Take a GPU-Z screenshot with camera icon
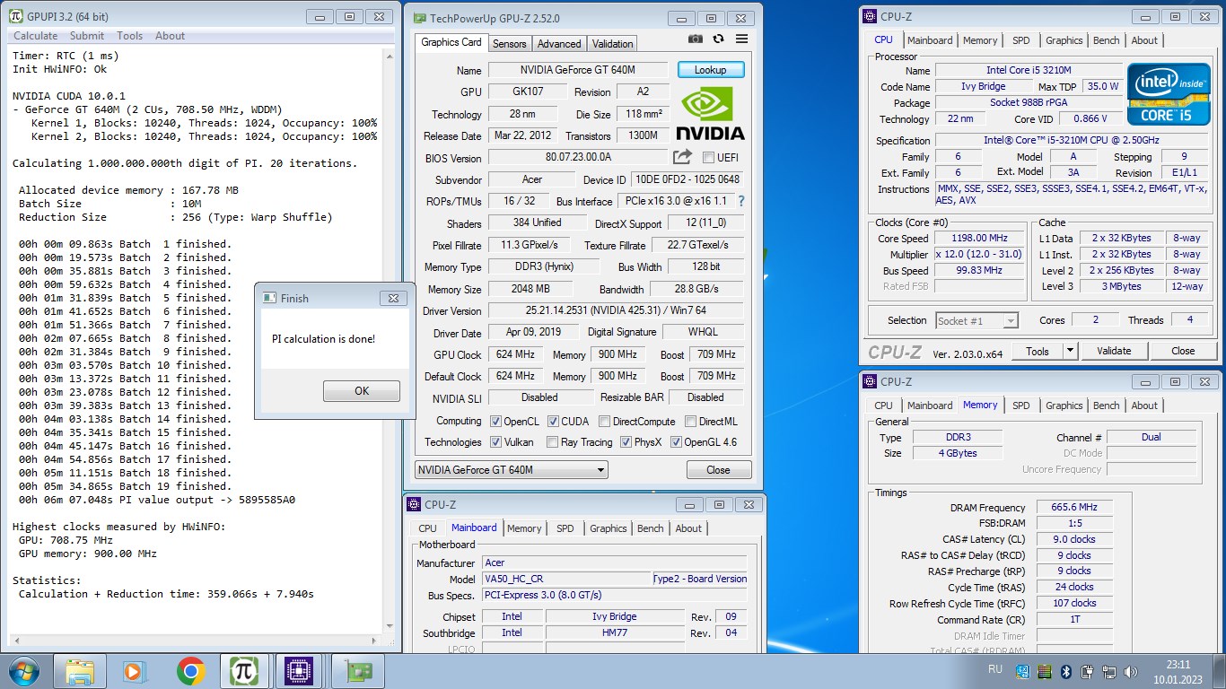The image size is (1226, 689). click(x=696, y=39)
